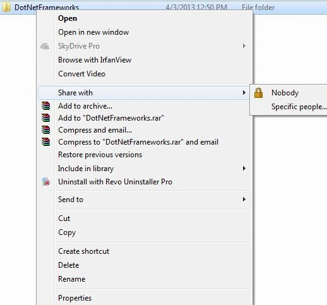Click the WinRAR icon beside Compress to rar and email
The height and width of the screenshot is (305, 327).
[x=45, y=142]
